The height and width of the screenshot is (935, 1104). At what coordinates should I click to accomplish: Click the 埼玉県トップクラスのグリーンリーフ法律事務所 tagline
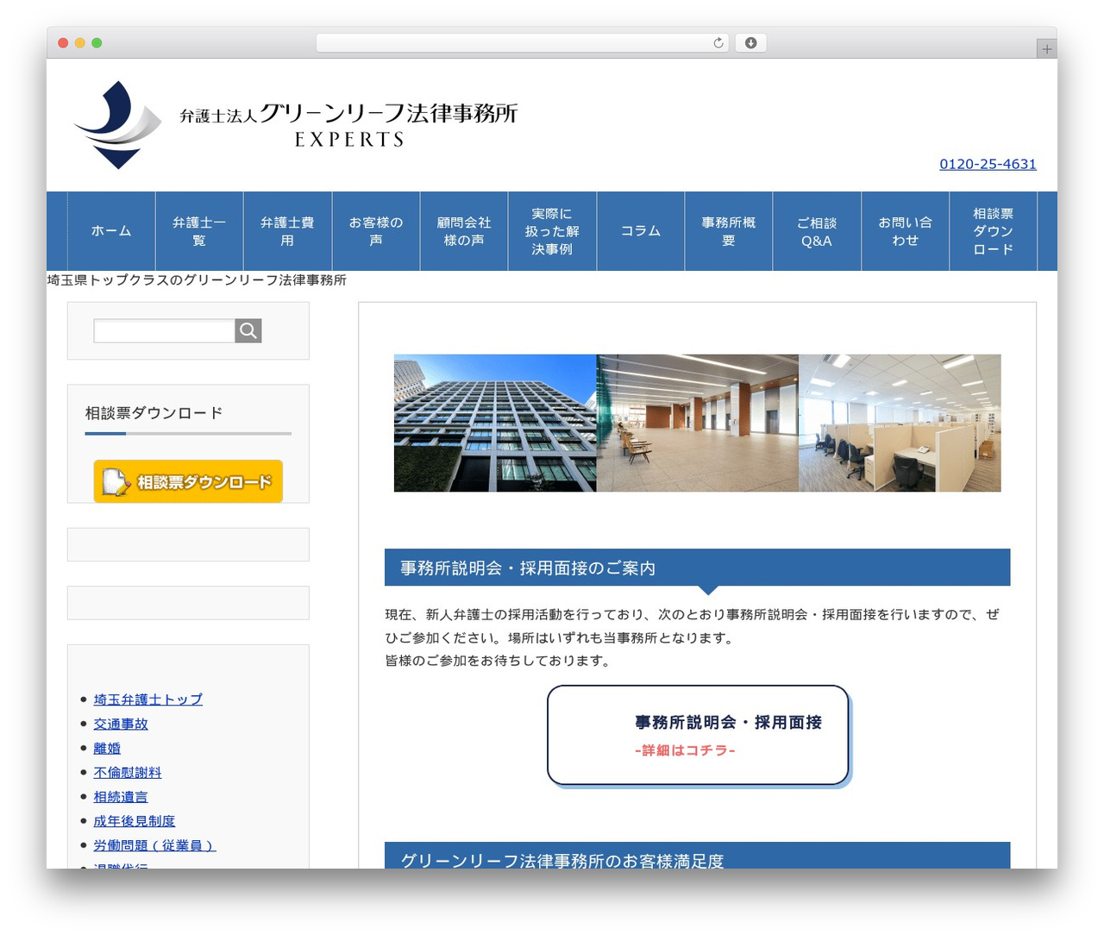point(197,279)
